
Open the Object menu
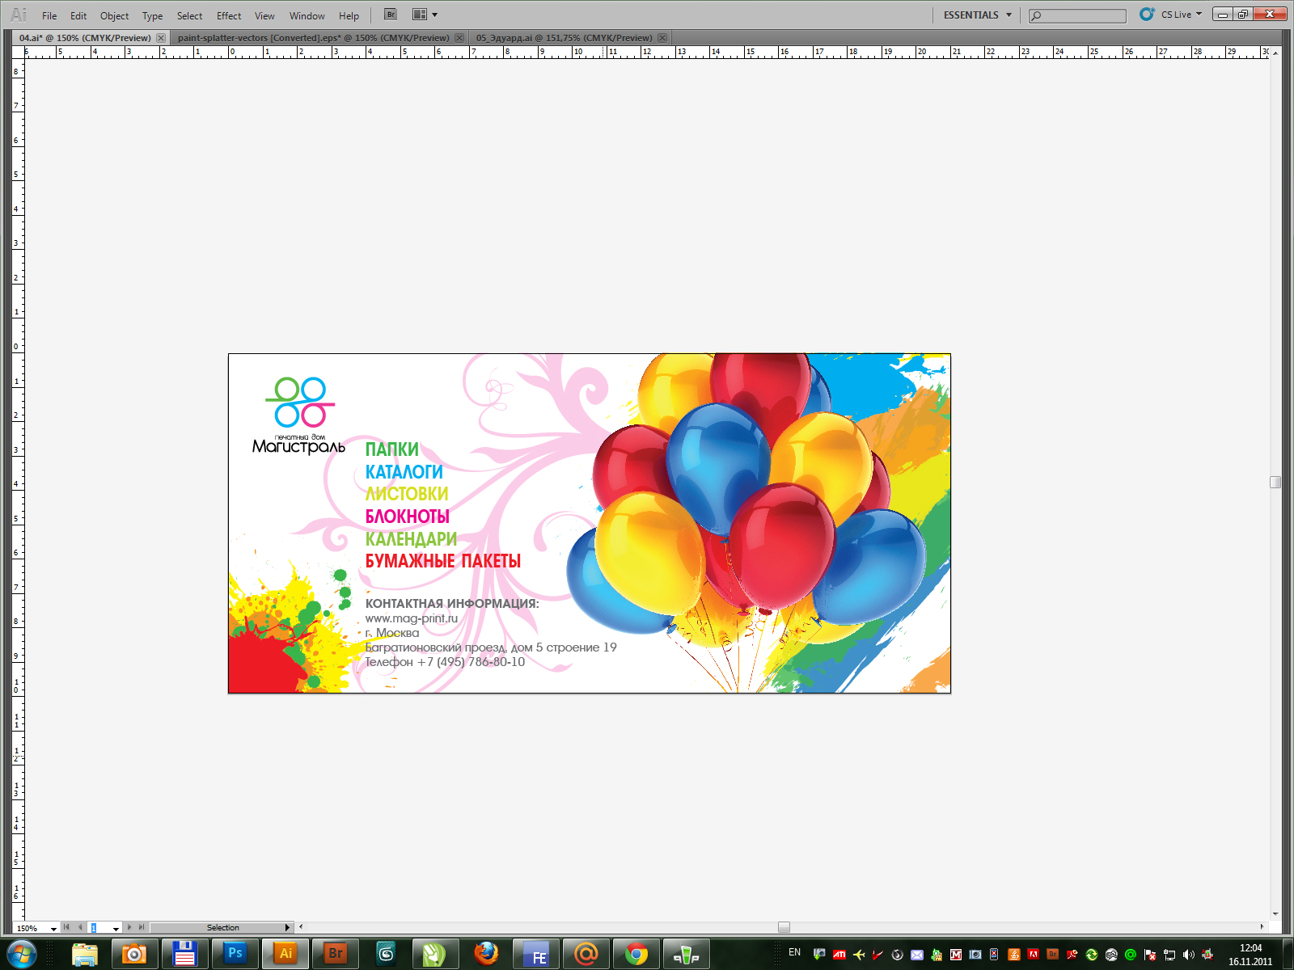(114, 15)
